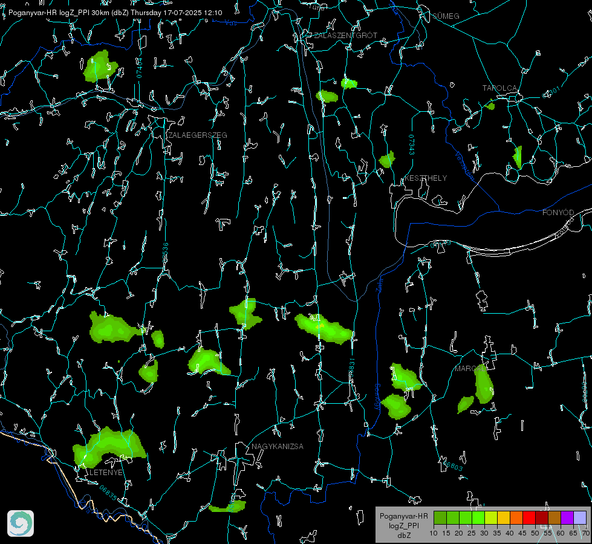
Task: Select the 30-35 dBZ yellow-green swatch
Action: 491,518
